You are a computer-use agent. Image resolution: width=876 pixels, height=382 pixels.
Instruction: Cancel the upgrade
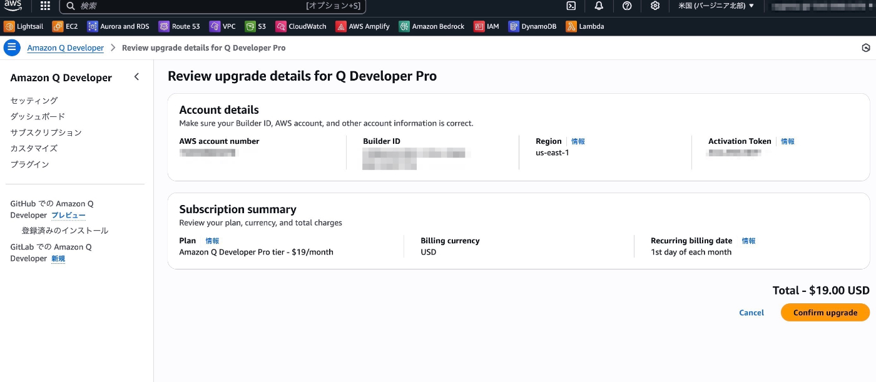pos(751,313)
